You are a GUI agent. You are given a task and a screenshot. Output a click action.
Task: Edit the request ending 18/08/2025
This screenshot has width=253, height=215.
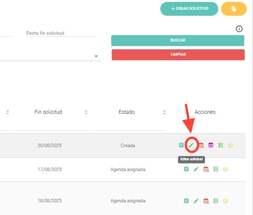tap(196, 201)
